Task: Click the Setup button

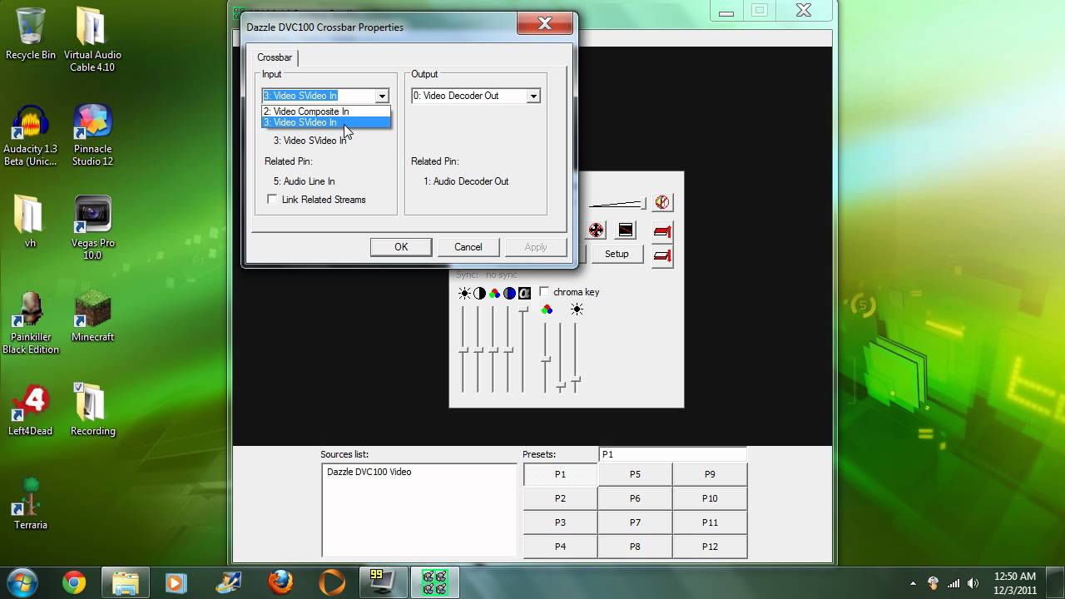Action: click(x=617, y=254)
